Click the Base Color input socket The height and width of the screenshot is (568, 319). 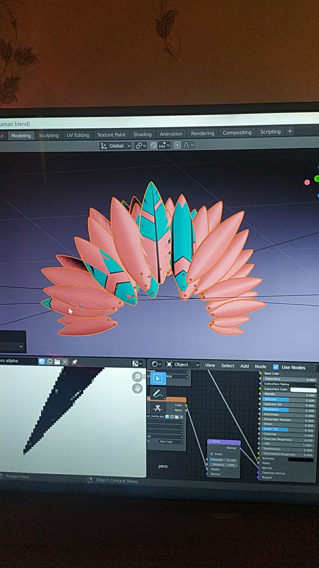260,374
